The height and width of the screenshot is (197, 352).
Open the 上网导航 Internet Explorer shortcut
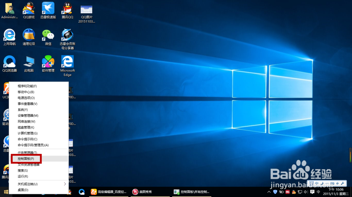[x=10, y=37]
